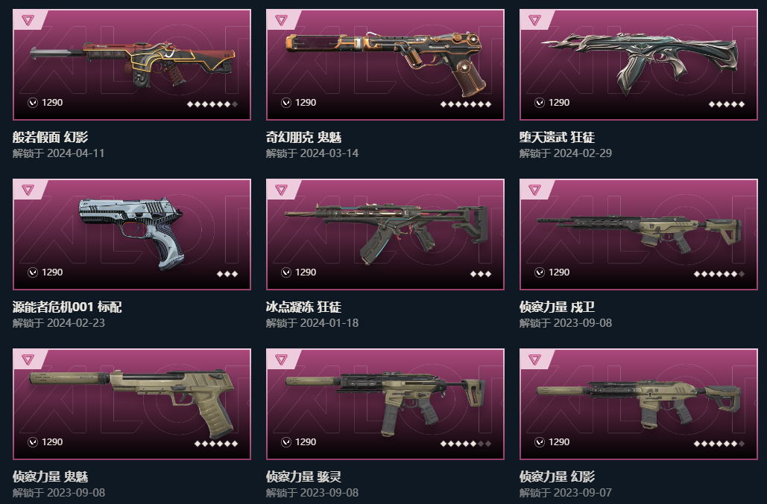Image resolution: width=767 pixels, height=504 pixels.
Task: Click the VP currency icon on 源能者危机001 标配 card
Action: click(x=33, y=272)
